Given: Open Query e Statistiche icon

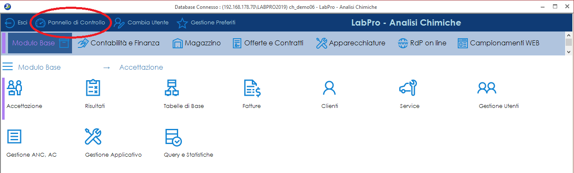Looking at the screenshot, I should (173, 137).
